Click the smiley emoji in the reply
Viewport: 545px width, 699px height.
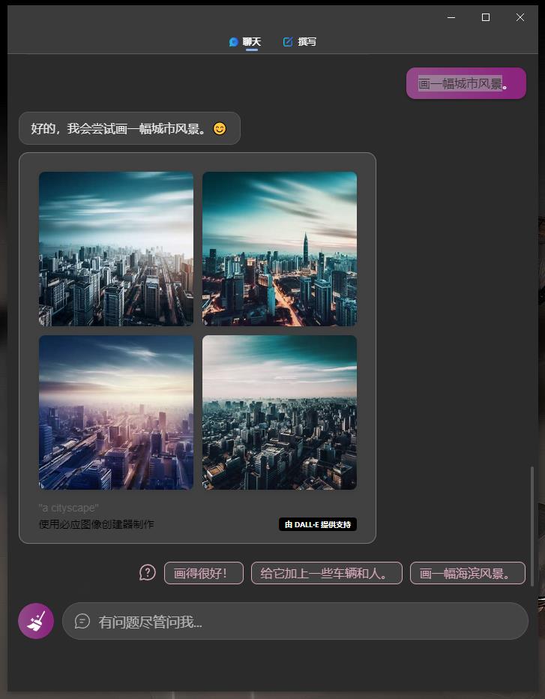pos(219,129)
